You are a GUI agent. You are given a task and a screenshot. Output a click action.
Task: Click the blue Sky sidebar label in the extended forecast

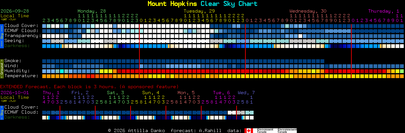point(2,112)
